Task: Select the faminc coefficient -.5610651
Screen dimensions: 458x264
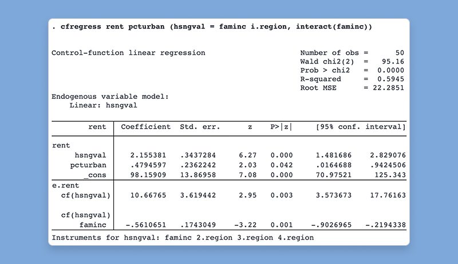Action: click(x=145, y=226)
